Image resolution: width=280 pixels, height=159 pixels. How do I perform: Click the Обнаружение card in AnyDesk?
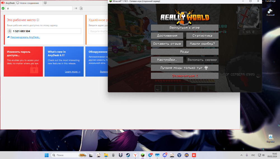click(97, 61)
